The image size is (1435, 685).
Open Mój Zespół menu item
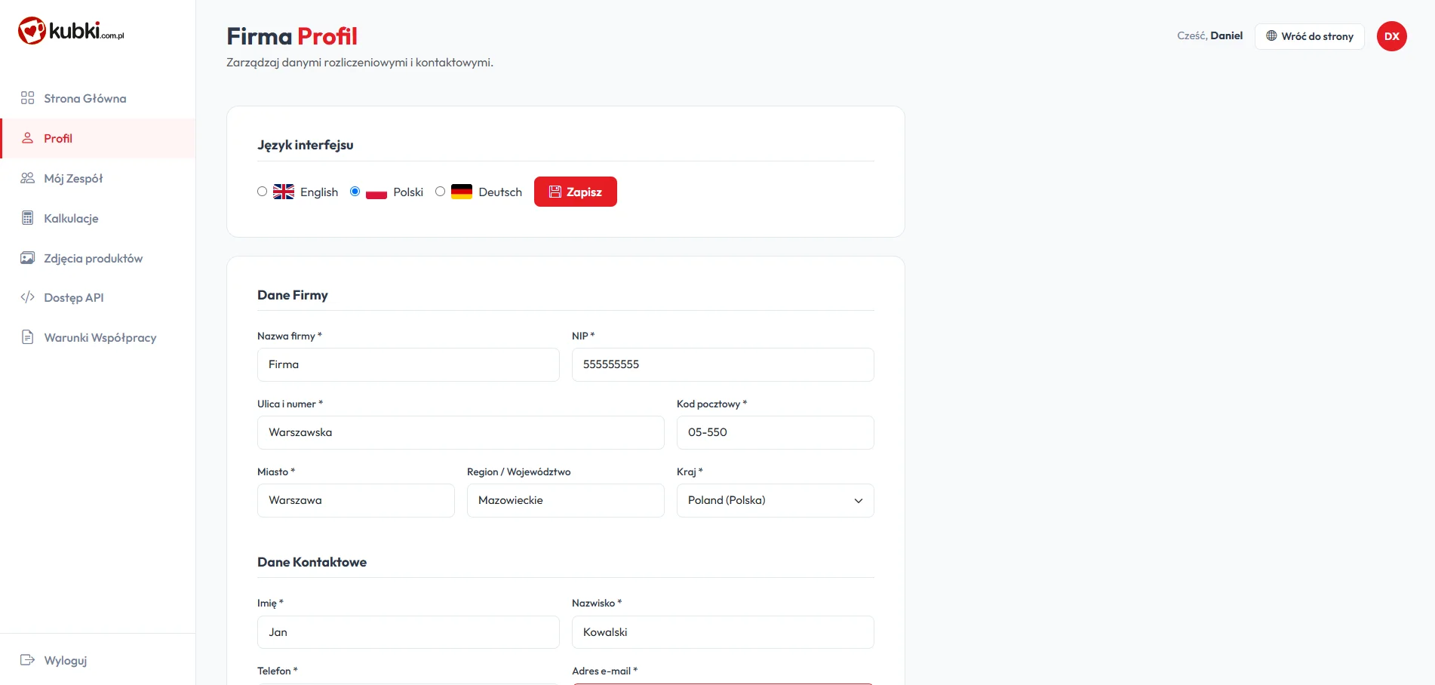pyautogui.click(x=98, y=178)
